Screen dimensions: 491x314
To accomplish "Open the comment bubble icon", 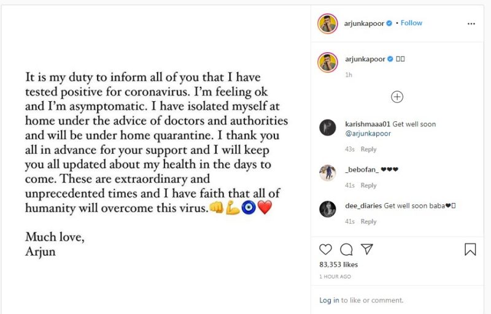I will click(x=346, y=249).
